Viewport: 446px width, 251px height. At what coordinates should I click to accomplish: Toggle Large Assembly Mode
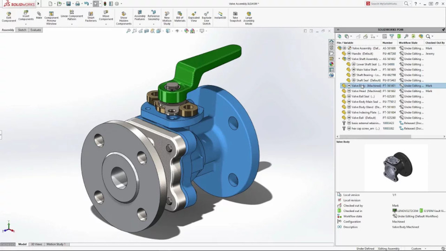tap(249, 17)
